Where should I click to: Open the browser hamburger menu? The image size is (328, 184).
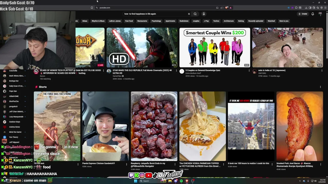point(326,8)
